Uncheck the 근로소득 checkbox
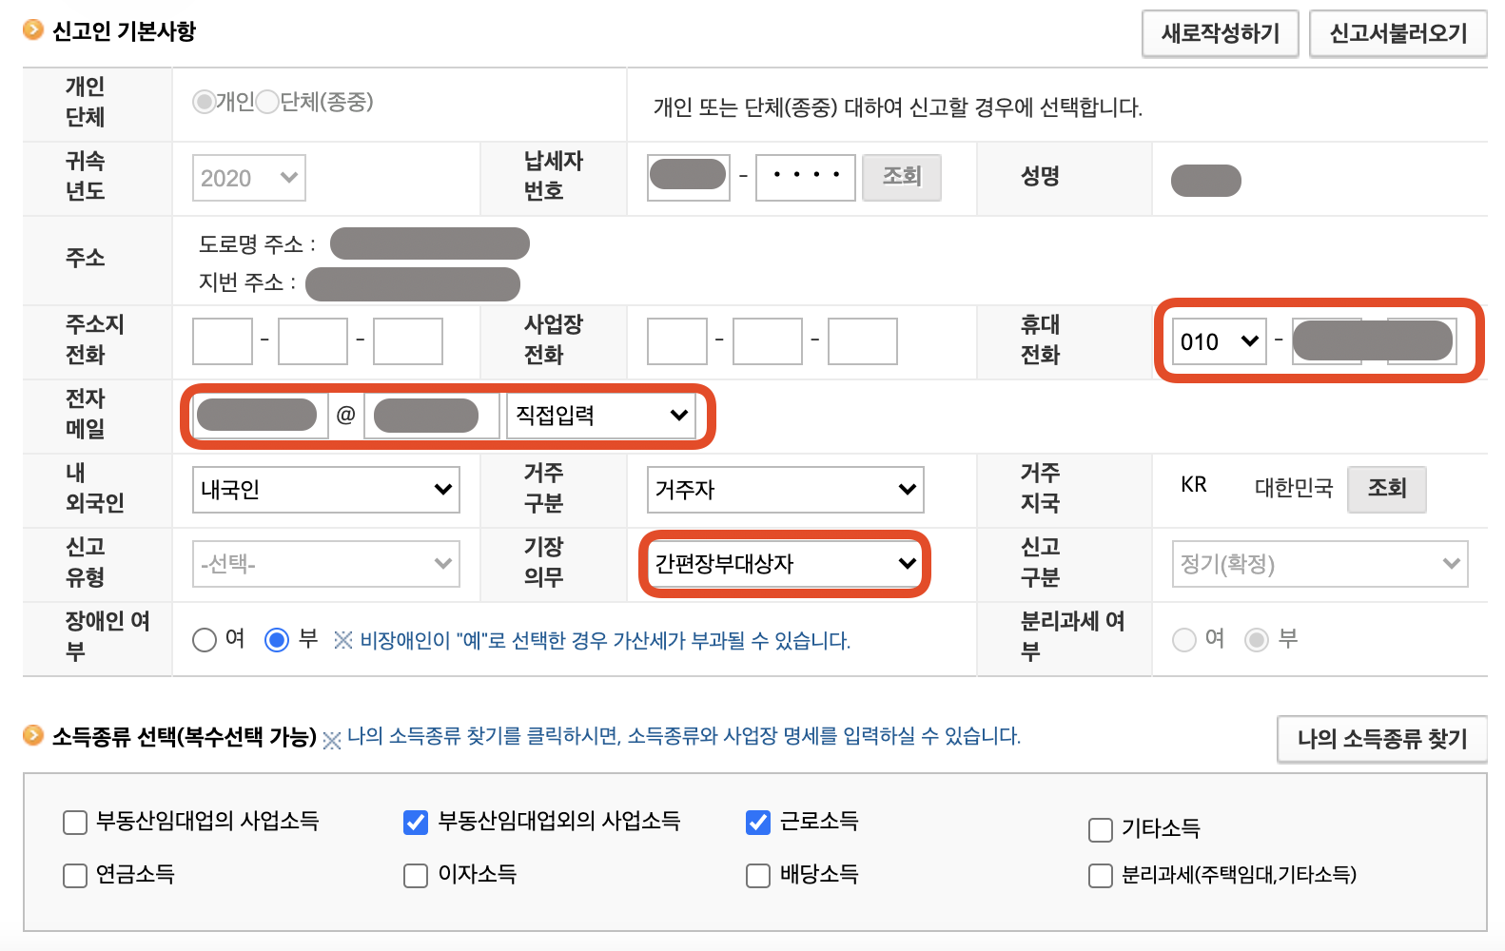This screenshot has height=951, width=1505. pyautogui.click(x=757, y=822)
